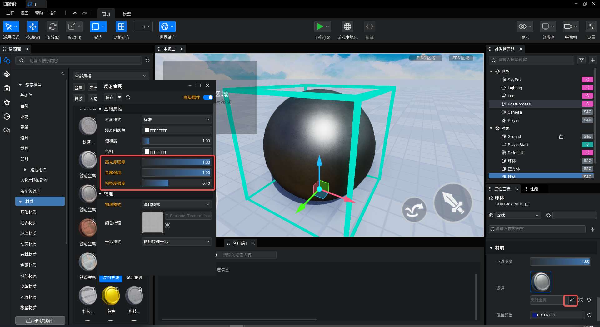Select the 客户端1 tab
The width and height of the screenshot is (600, 327).
[240, 243]
